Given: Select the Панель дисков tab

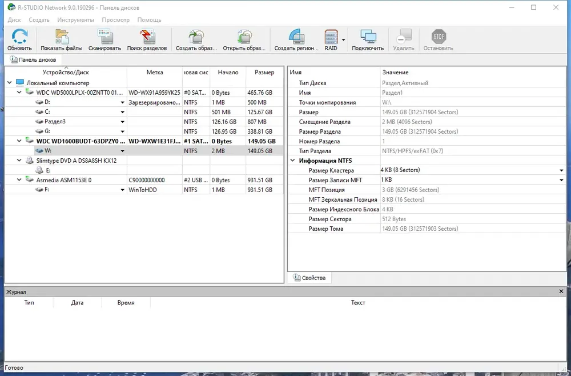Looking at the screenshot, I should tap(33, 59).
